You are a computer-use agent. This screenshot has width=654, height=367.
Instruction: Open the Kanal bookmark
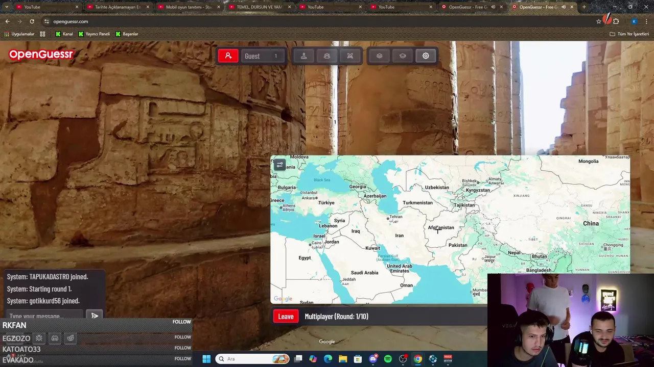(x=64, y=34)
